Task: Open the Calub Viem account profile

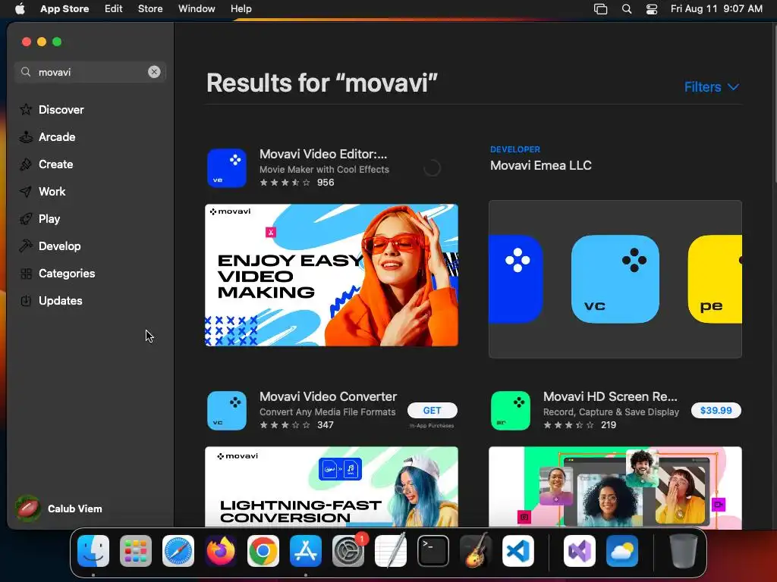Action: click(x=59, y=508)
